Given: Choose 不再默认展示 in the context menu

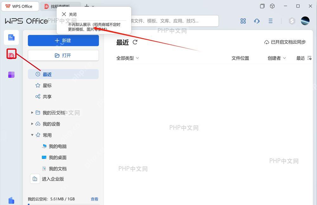Looking at the screenshot, I should (x=94, y=27).
